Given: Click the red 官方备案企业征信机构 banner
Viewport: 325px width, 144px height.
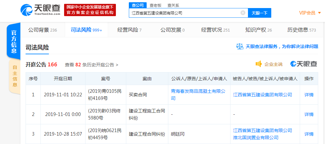Looking at the screenshot, I should pos(90,10).
